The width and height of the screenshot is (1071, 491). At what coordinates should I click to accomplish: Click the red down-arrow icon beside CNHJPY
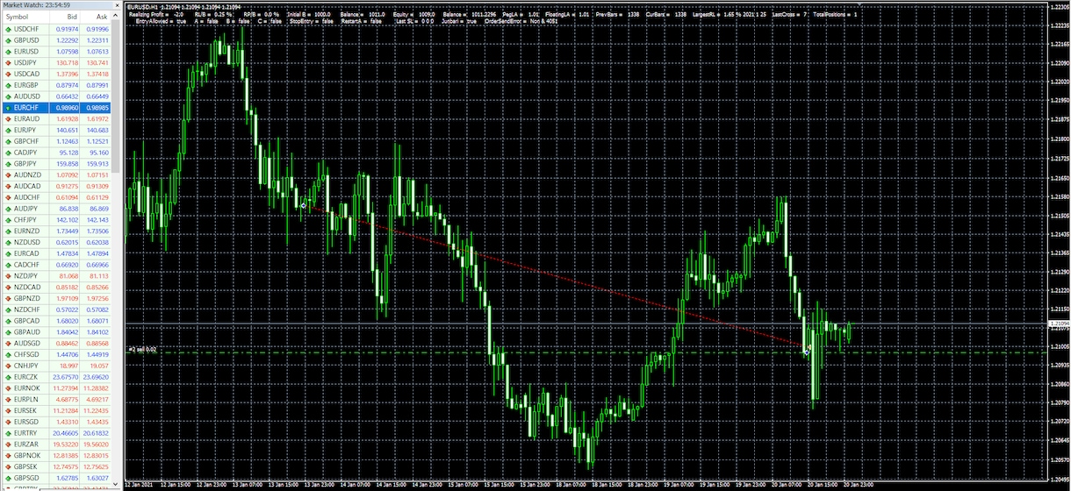pos(8,366)
